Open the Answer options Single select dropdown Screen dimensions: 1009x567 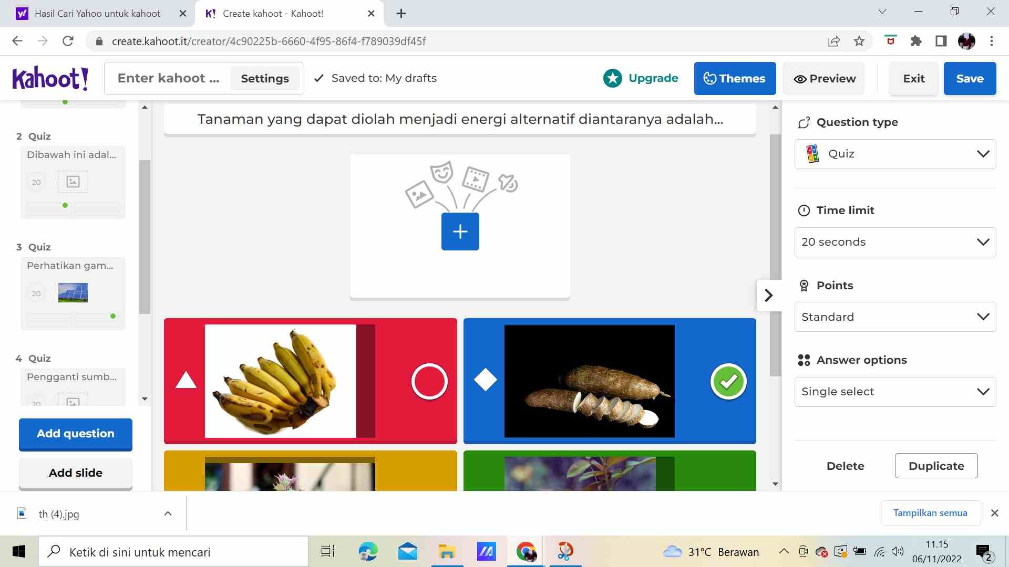895,392
